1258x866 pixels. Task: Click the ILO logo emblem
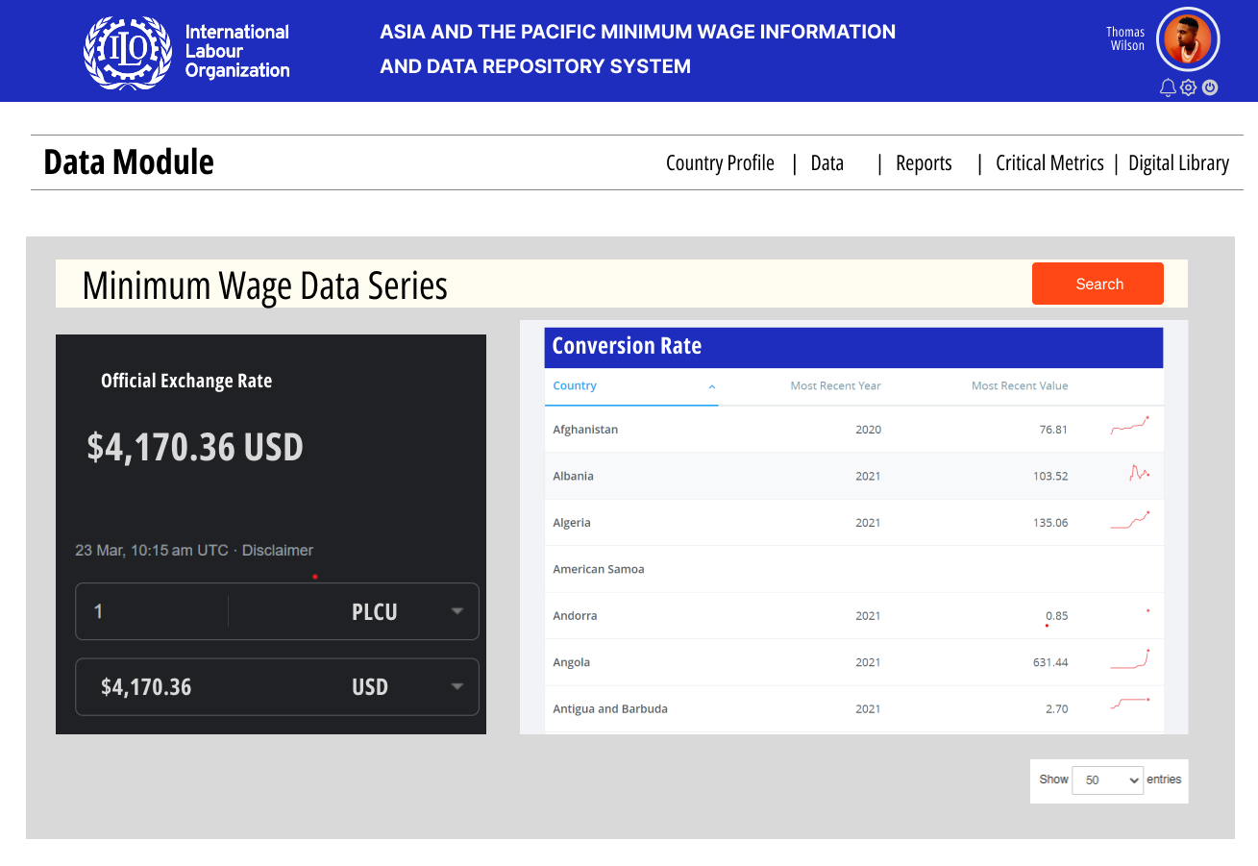click(x=131, y=52)
